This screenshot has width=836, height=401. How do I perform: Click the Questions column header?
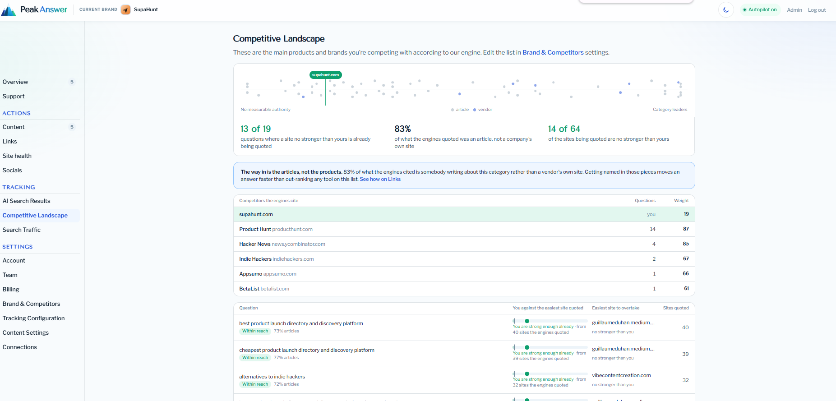click(x=645, y=201)
